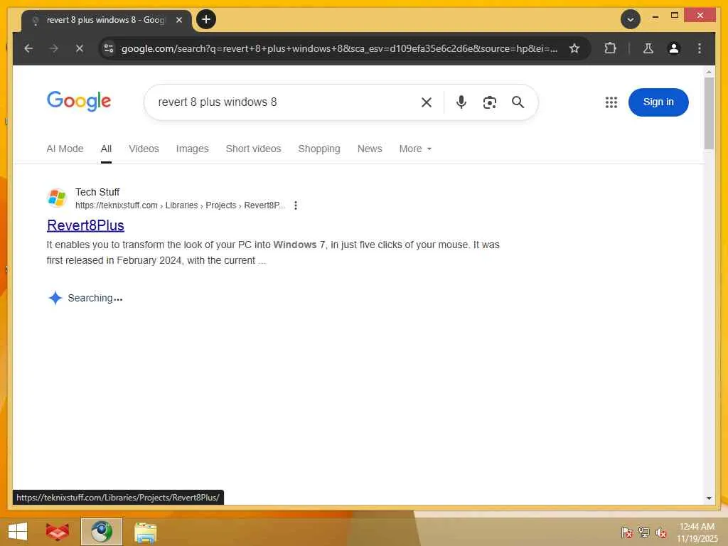
Task: Open the Revert8Plus result link
Action: (x=85, y=225)
